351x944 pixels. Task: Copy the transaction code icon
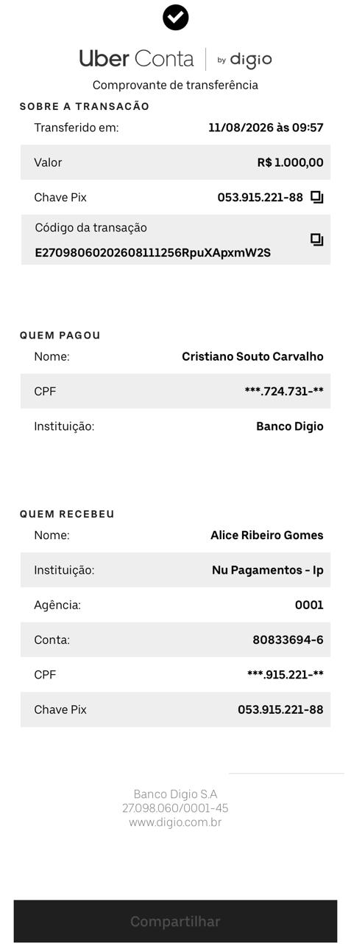[317, 240]
